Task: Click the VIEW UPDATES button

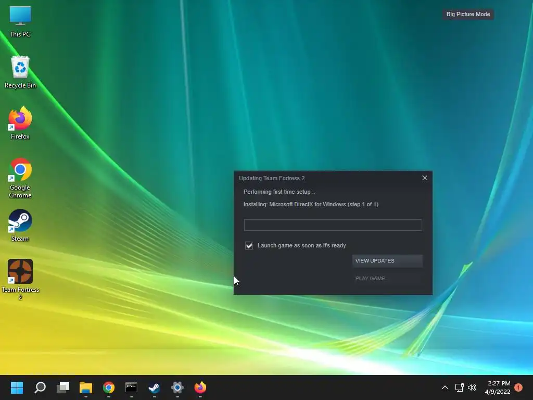Action: point(387,260)
